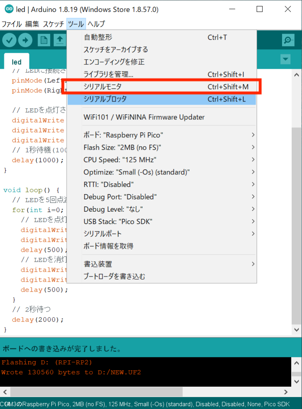
Task: Choose 自動整形 from the tools menu
Action: pyautogui.click(x=161, y=37)
